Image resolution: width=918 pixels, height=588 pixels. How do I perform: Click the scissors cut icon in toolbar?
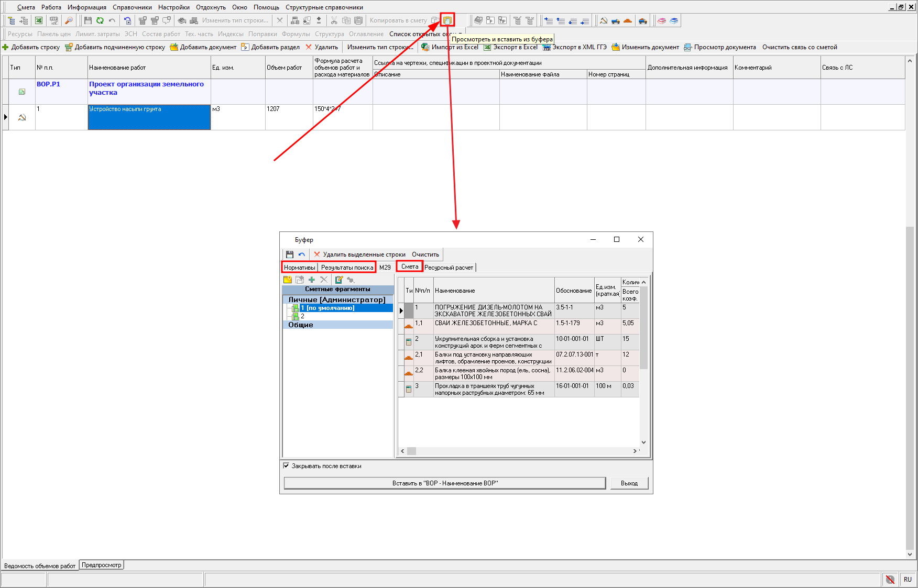tap(334, 20)
